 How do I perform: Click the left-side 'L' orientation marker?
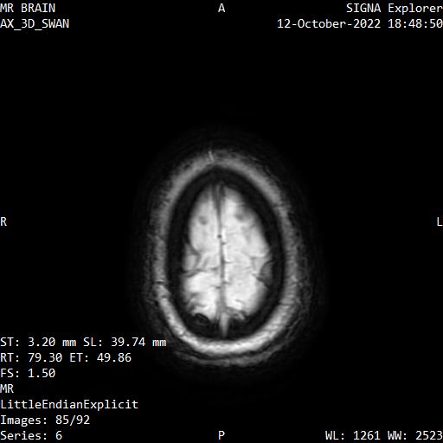(440, 221)
